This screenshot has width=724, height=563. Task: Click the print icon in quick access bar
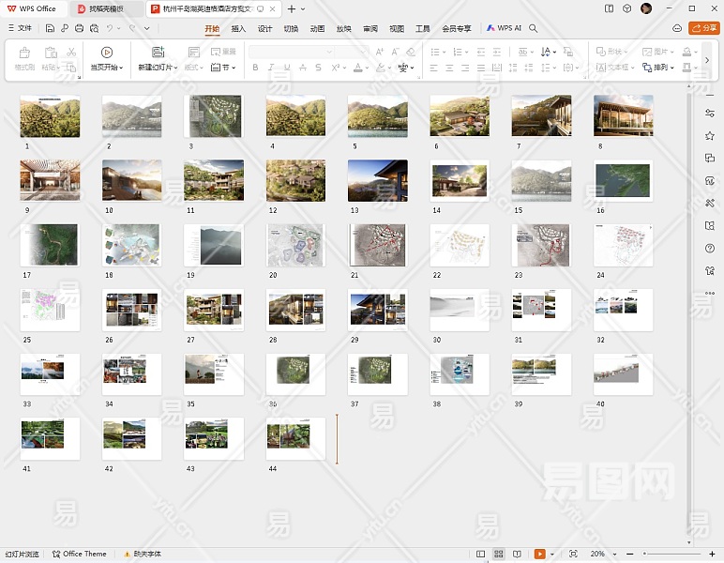click(79, 29)
